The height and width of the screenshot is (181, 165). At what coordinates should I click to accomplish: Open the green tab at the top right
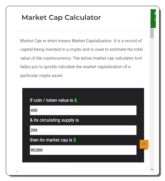[153, 18]
